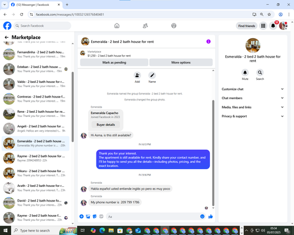This screenshot has width=294, height=235.
Task: Show hidden system tray icons
Action: 246,230
